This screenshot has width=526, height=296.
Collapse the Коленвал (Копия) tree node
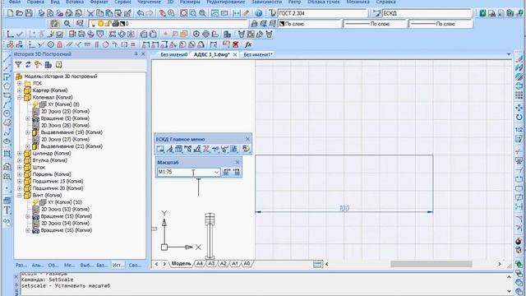[20, 97]
